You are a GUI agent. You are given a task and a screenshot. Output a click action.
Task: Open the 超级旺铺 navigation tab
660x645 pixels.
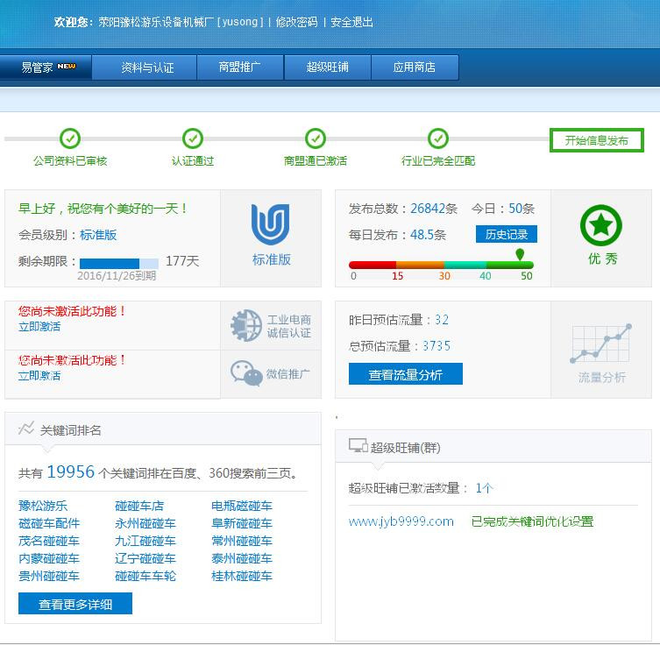click(328, 67)
